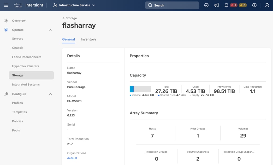Open Integrated Systems in the sidebar

[26, 85]
